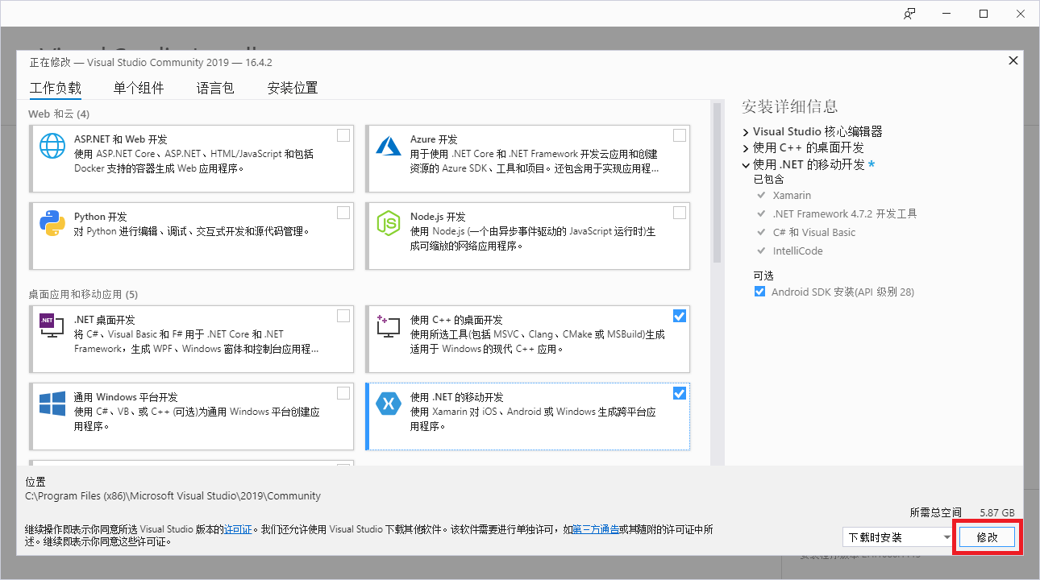
Task: Click the C++ desktop development icon
Action: 389,326
